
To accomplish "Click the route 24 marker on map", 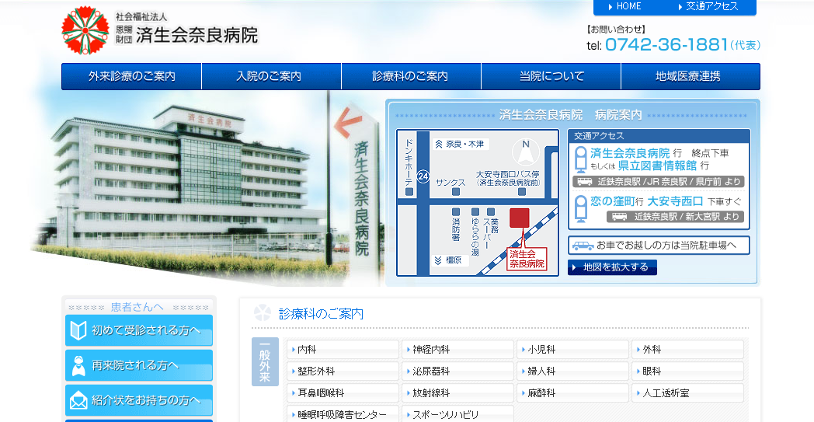I will tap(423, 176).
